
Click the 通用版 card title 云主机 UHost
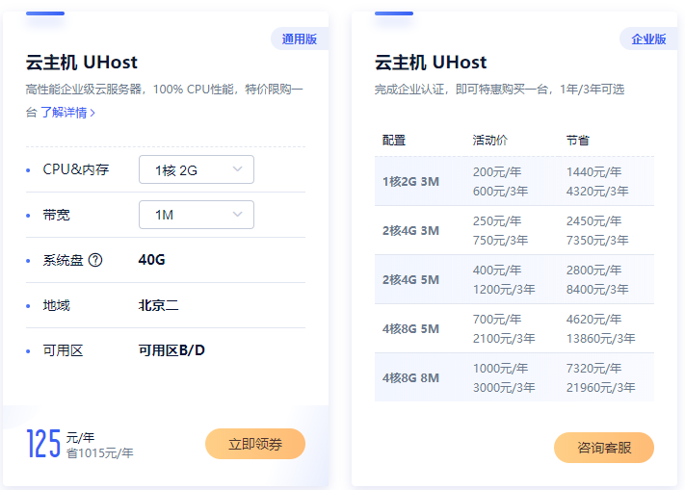point(82,63)
